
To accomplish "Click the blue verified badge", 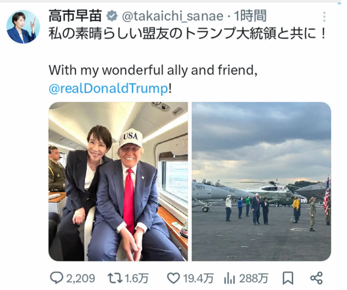I will pos(112,16).
